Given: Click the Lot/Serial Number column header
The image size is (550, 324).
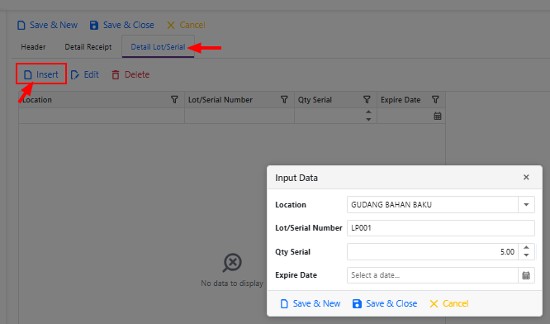Looking at the screenshot, I should 239,100.
